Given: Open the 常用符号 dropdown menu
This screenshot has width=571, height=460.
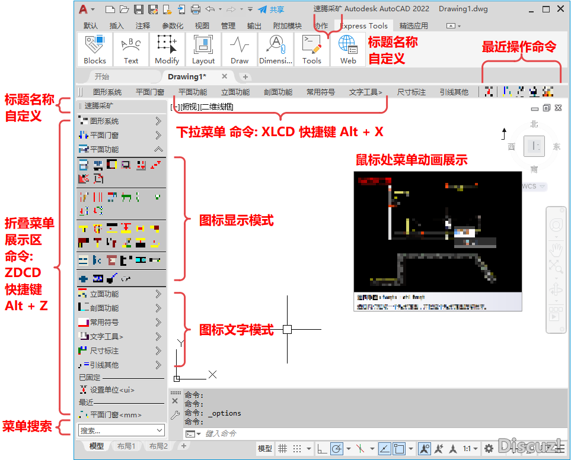Looking at the screenshot, I should click(320, 92).
